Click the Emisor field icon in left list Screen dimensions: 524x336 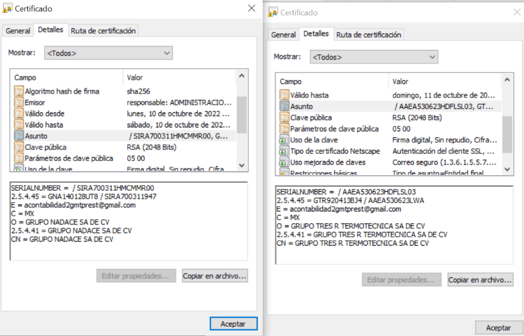point(19,103)
